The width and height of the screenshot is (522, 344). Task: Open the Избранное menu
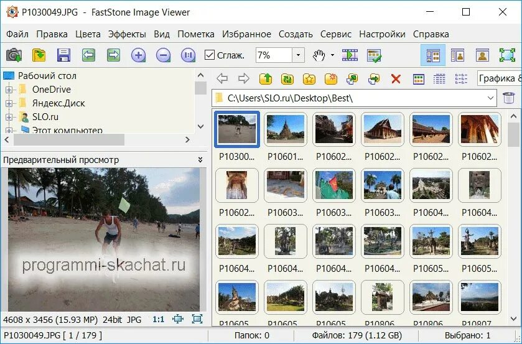(x=246, y=34)
